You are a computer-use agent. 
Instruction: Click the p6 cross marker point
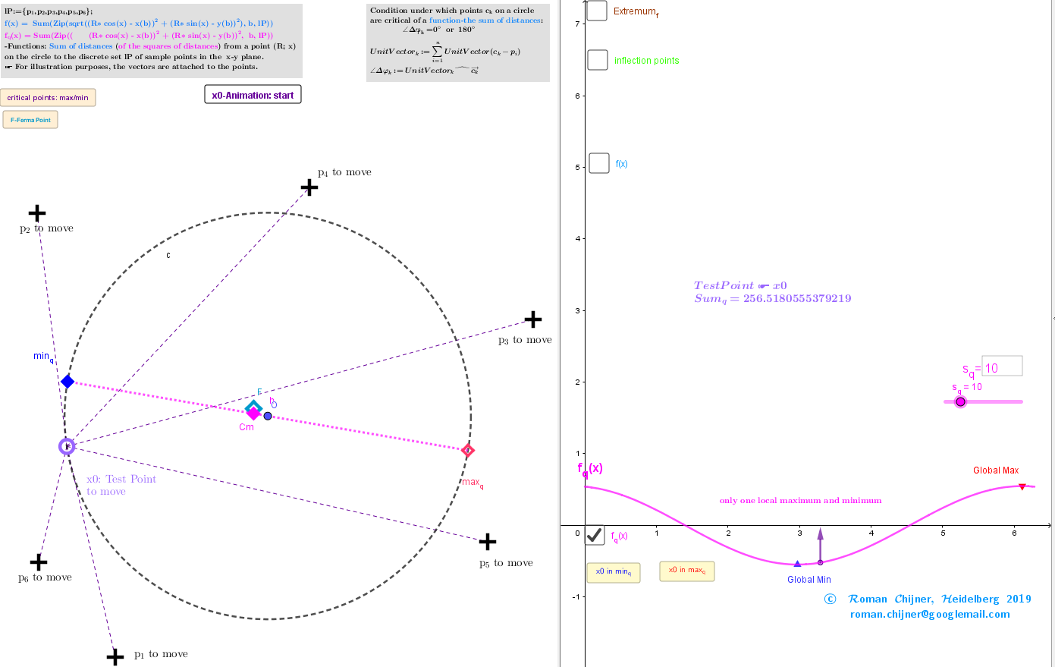[38, 562]
